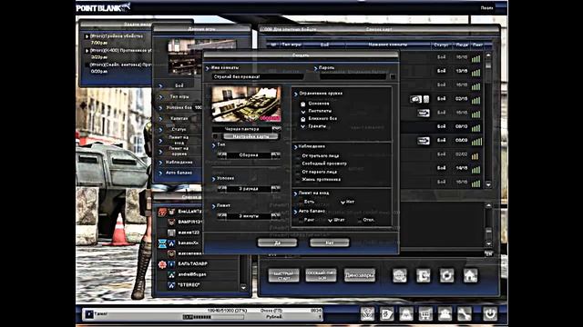The height and width of the screenshot is (327, 583).
Task: Click Название комнаты column header
Action: click(388, 45)
